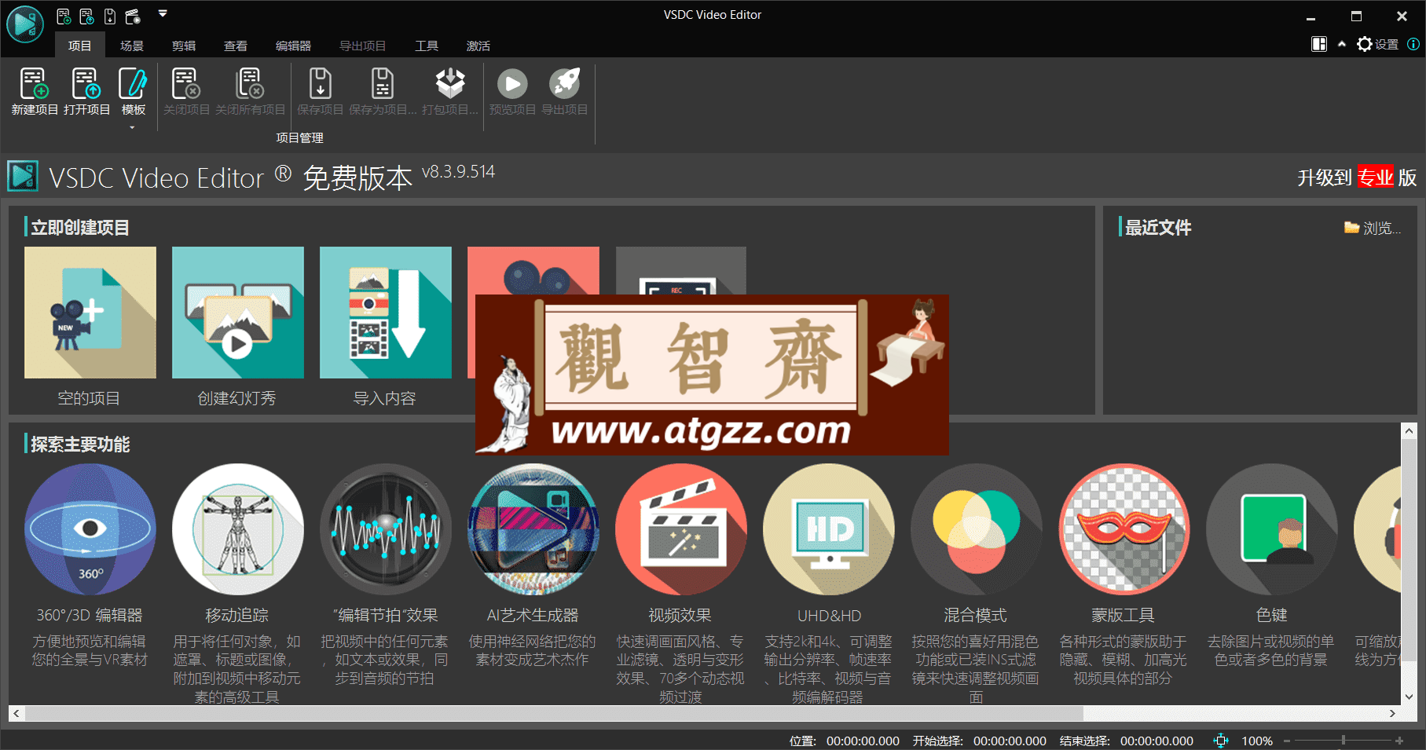
Task: Click the 保存项目 toolbar icon
Action: click(320, 83)
